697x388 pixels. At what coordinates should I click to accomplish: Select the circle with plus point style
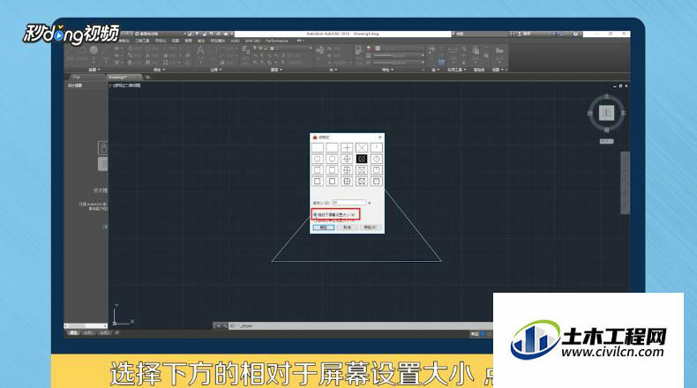347,159
